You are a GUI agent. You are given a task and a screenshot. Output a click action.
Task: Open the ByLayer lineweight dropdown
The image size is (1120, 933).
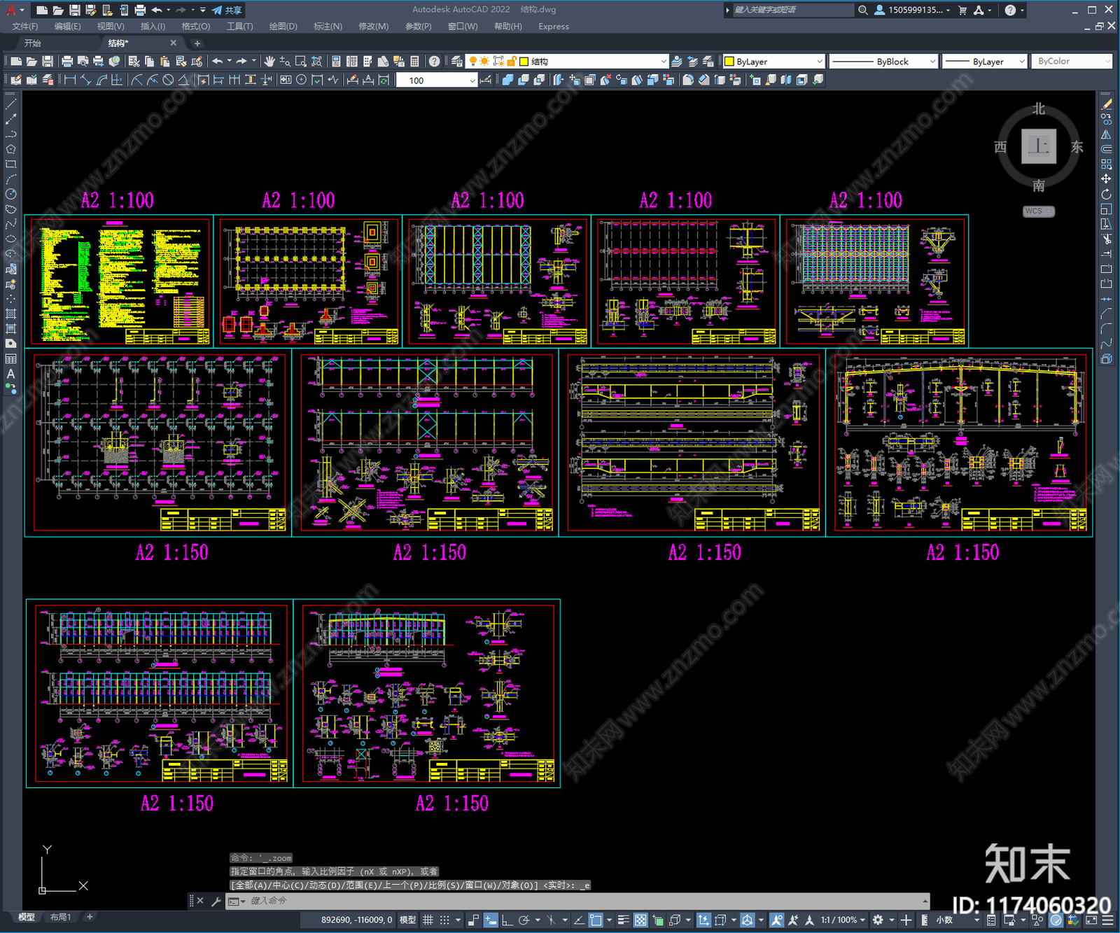984,62
